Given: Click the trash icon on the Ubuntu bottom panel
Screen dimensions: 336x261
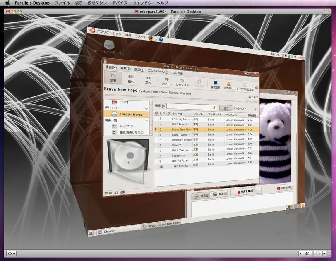Looking at the screenshot, I should pyautogui.click(x=303, y=206).
